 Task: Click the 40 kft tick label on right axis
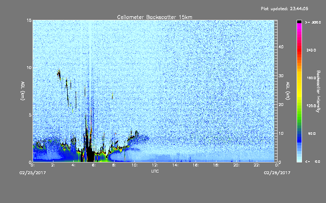coord(281,47)
